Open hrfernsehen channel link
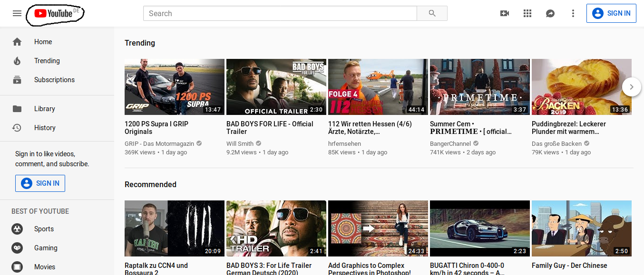The width and height of the screenshot is (644, 275). pyautogui.click(x=344, y=143)
